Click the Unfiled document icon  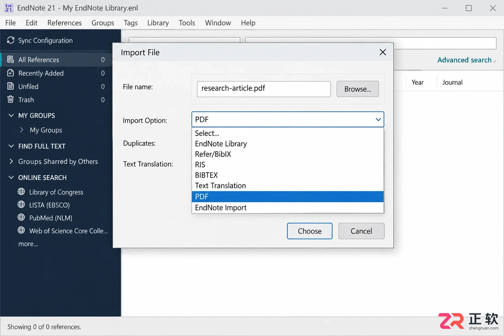(x=10, y=86)
